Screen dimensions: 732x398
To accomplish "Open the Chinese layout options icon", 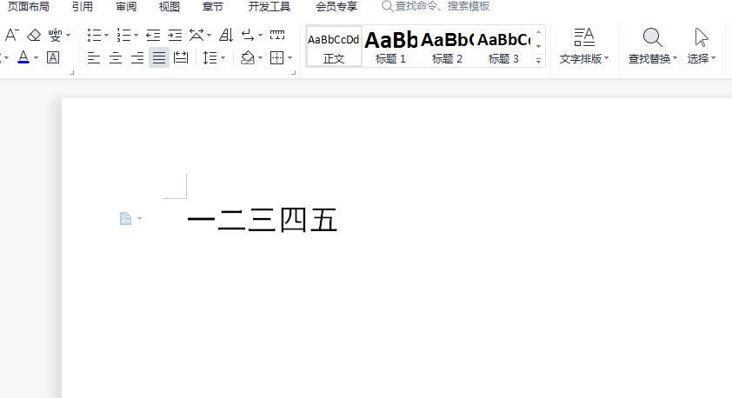I will pos(196,35).
